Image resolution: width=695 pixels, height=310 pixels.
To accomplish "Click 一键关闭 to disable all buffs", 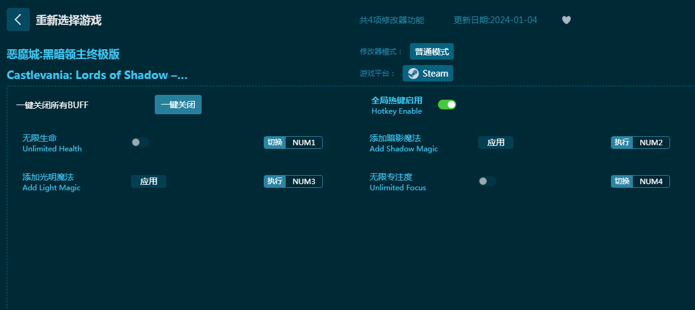I will pyautogui.click(x=178, y=105).
